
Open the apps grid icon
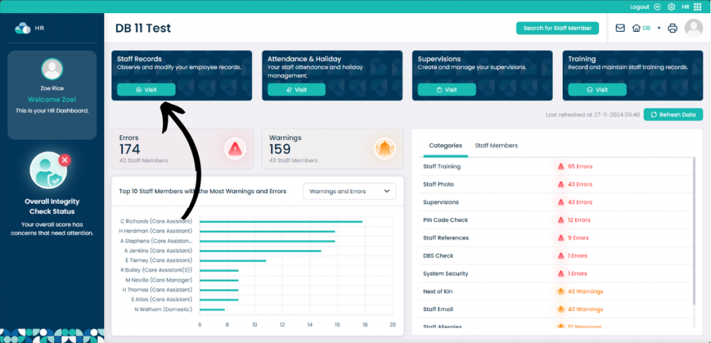697,7
